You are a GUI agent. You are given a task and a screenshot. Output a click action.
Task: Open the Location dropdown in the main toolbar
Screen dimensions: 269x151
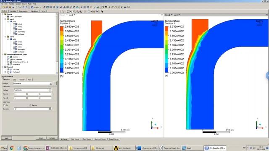(x=36, y=7)
